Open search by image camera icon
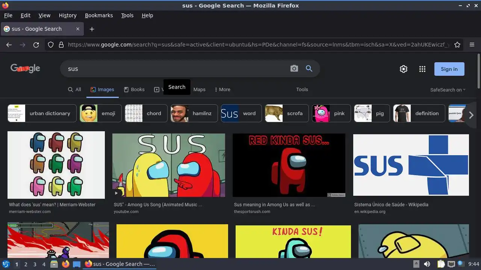Screen dimensions: 481x270 point(294,69)
